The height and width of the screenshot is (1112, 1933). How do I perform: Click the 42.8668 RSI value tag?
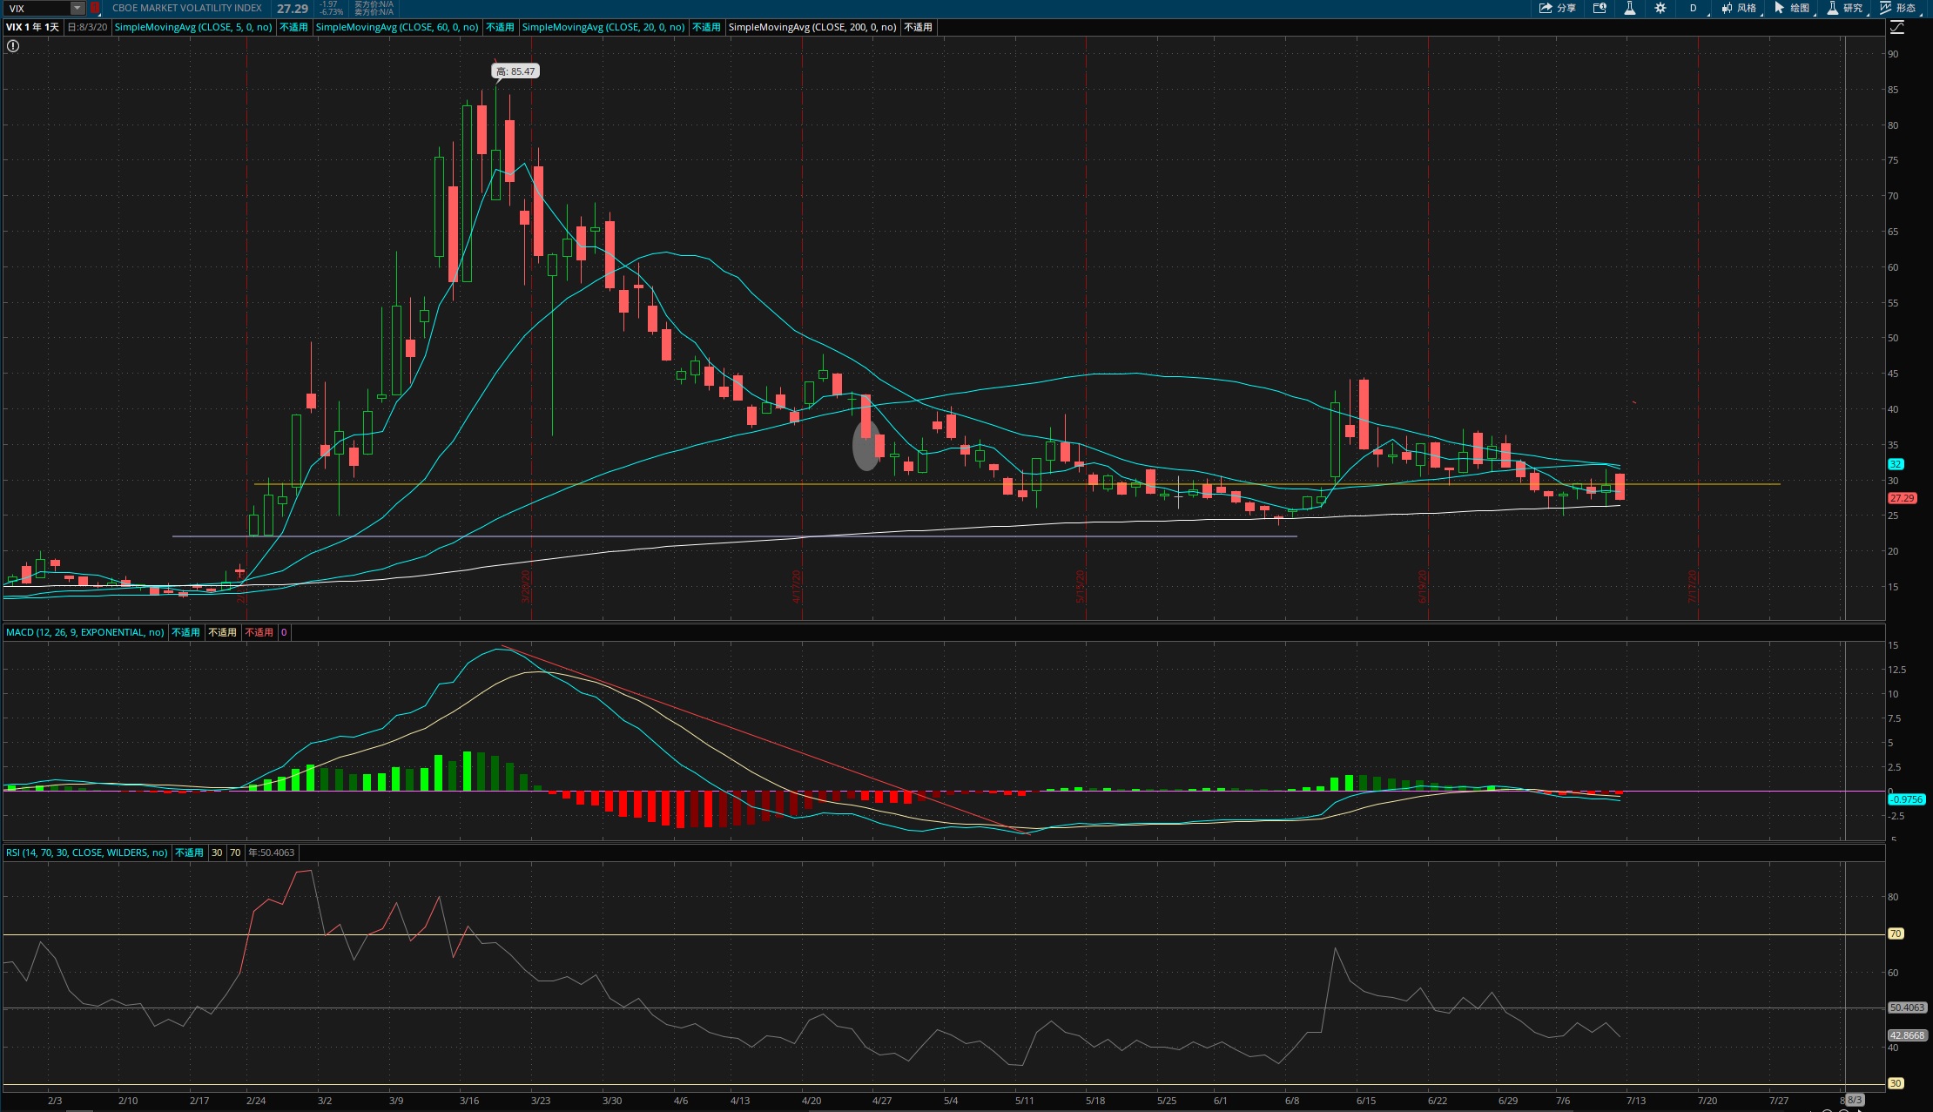pyautogui.click(x=1907, y=1035)
